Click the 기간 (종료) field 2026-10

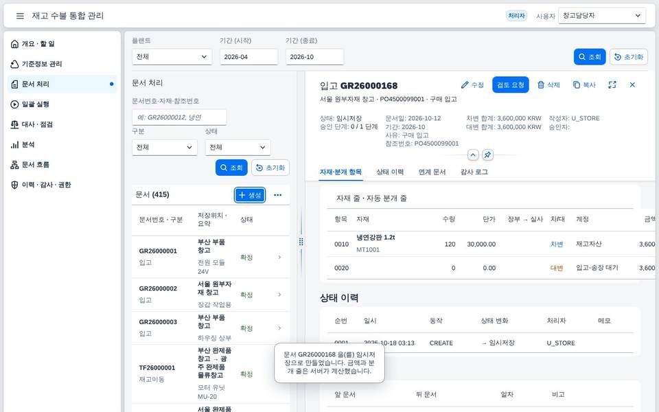(315, 57)
